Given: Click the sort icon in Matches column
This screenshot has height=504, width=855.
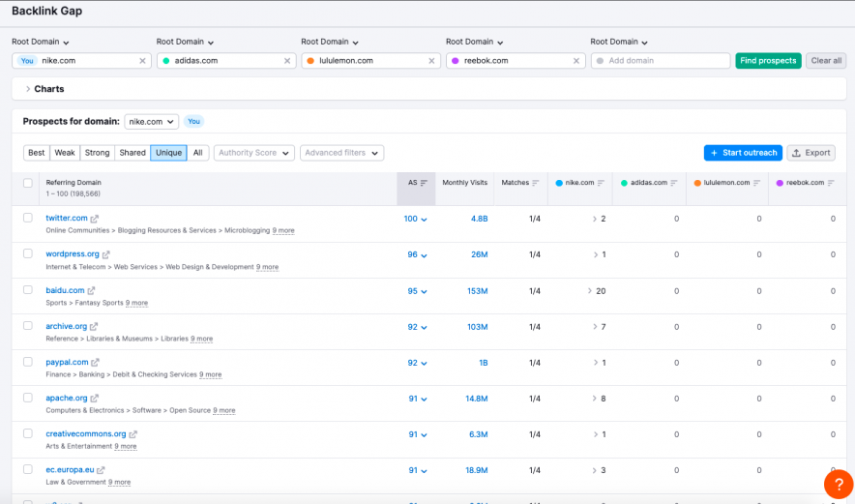Looking at the screenshot, I should pyautogui.click(x=537, y=183).
